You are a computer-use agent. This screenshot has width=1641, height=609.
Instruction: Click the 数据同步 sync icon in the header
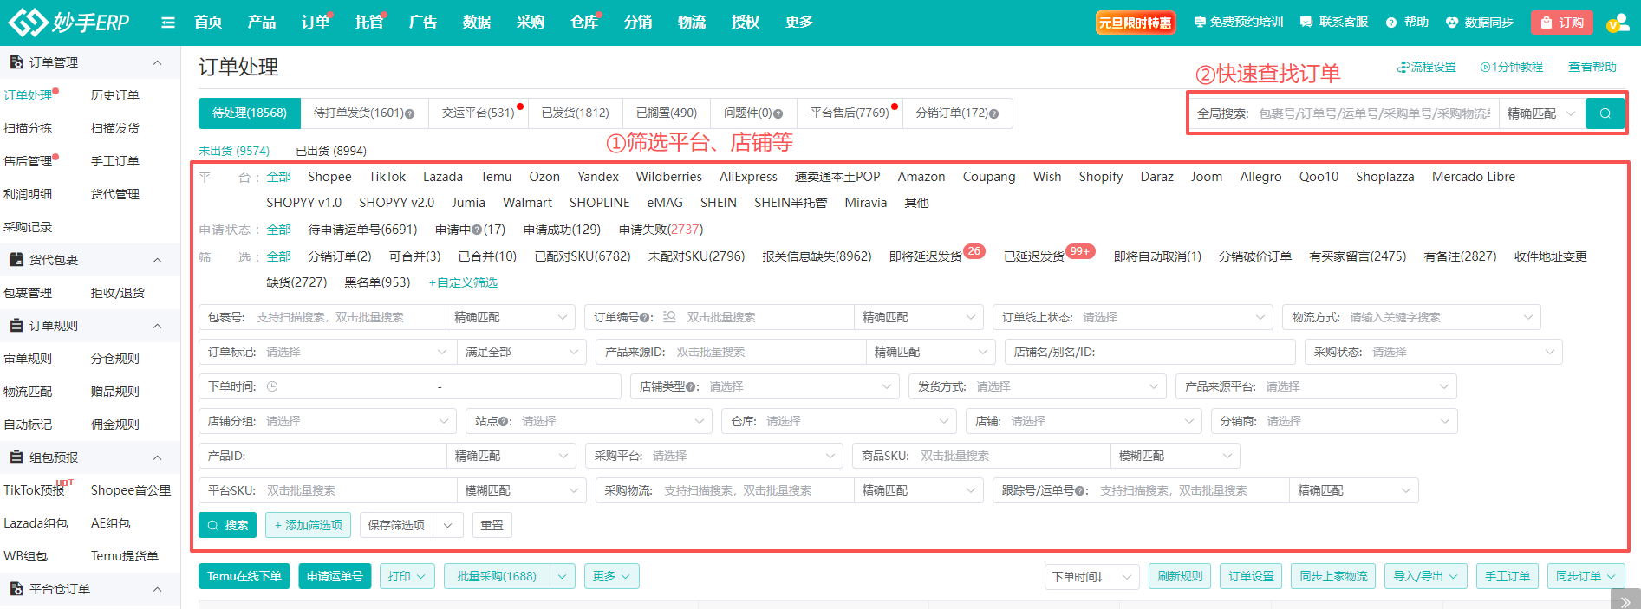[x=1452, y=23]
